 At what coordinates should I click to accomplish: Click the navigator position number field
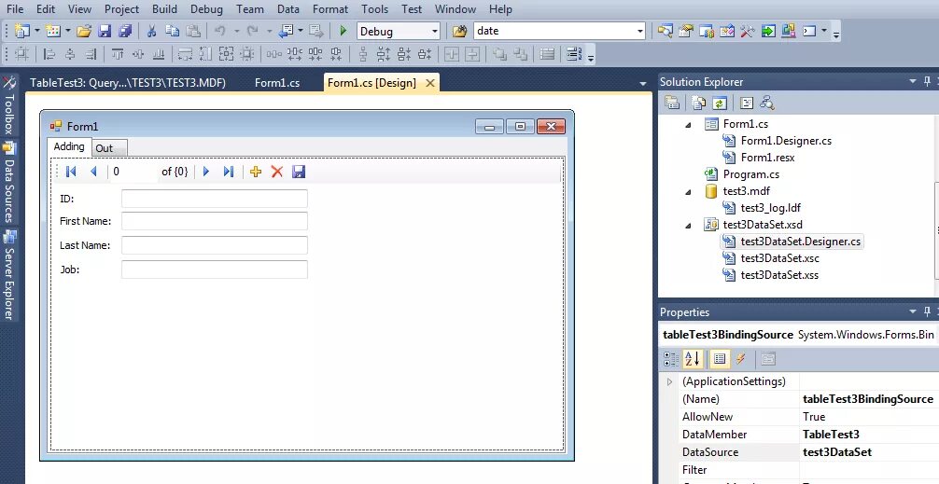(134, 172)
